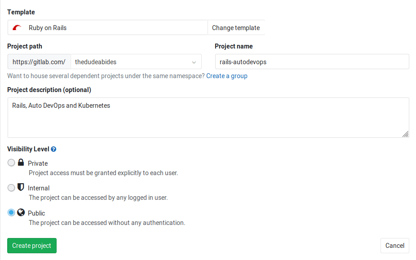Click the padlock icon beside Private

tap(21, 162)
